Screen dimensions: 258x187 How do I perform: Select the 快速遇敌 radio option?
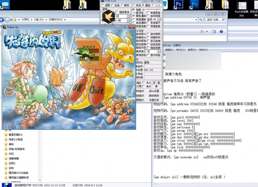pyautogui.click(x=134, y=19)
